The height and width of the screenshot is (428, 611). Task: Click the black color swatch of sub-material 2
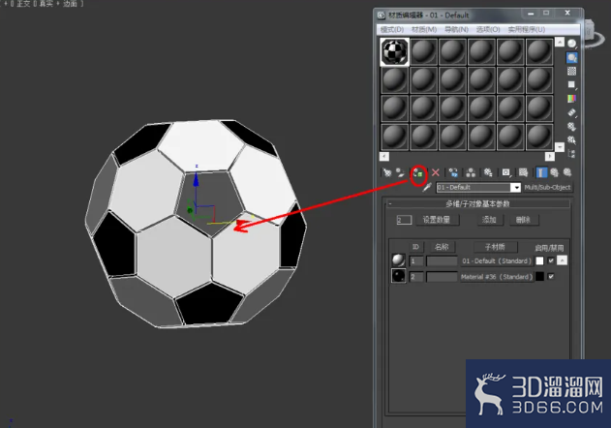tap(539, 277)
